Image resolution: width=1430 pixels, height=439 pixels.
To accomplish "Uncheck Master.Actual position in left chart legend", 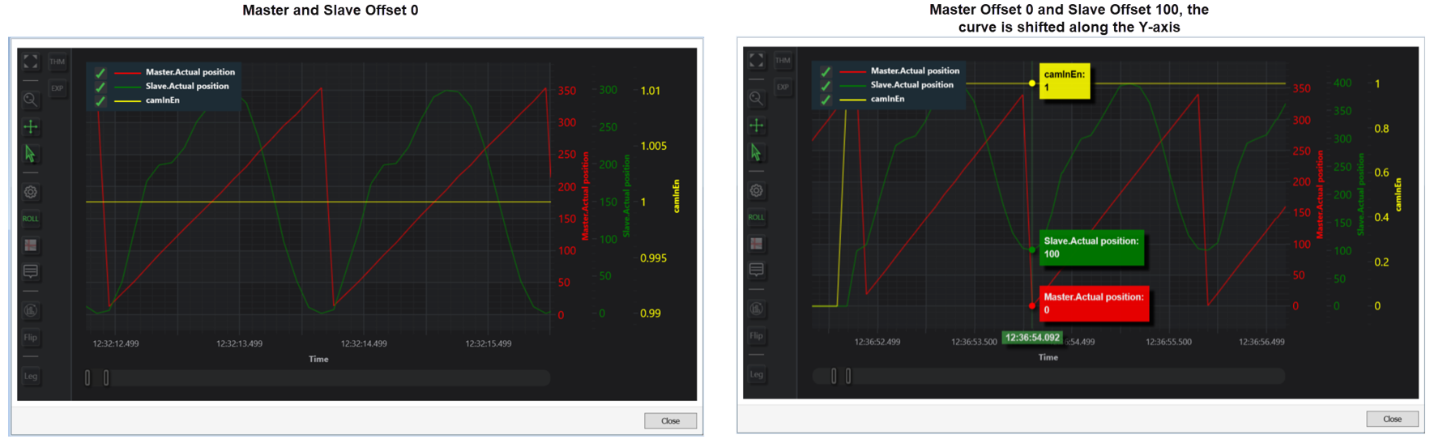I will pos(100,73).
